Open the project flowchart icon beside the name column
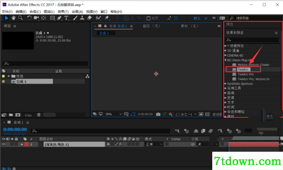 click(x=88, y=76)
